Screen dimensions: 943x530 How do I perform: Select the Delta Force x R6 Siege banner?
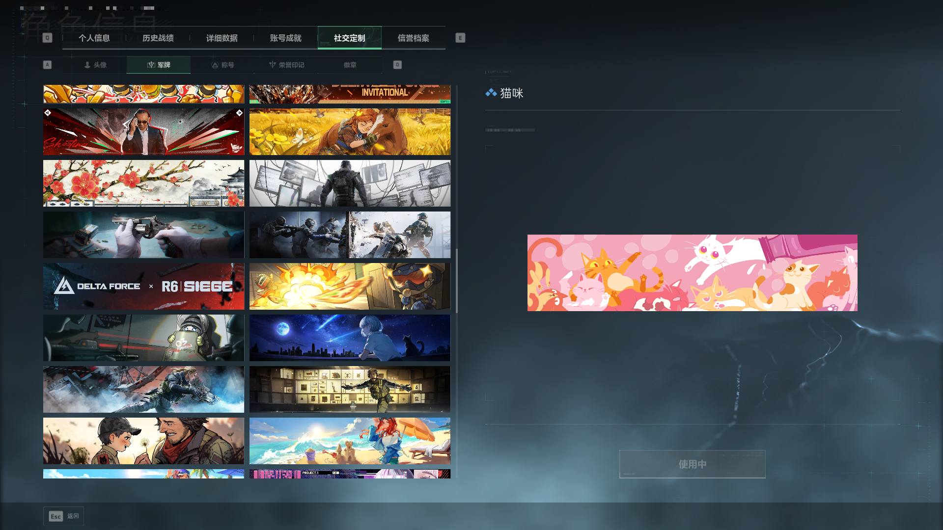coord(143,286)
